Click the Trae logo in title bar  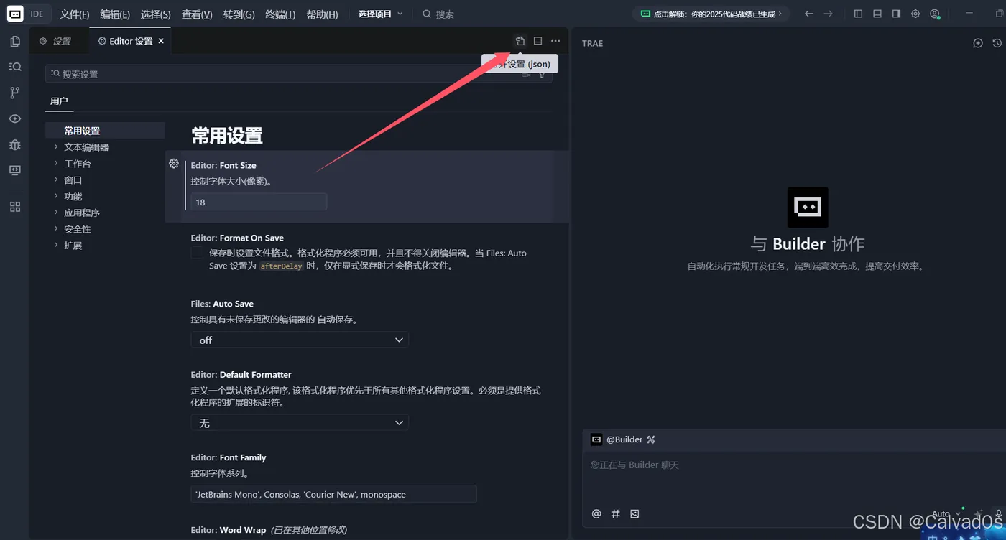pos(15,14)
